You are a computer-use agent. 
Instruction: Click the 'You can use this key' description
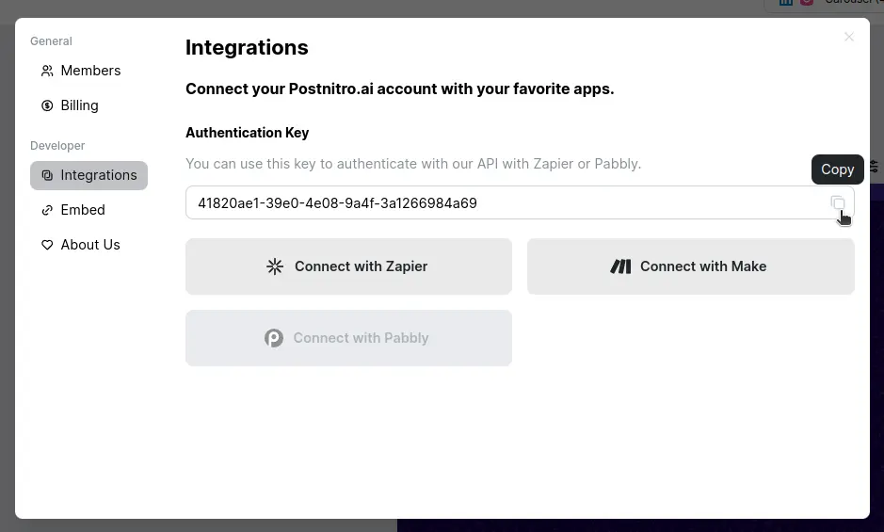pos(413,164)
